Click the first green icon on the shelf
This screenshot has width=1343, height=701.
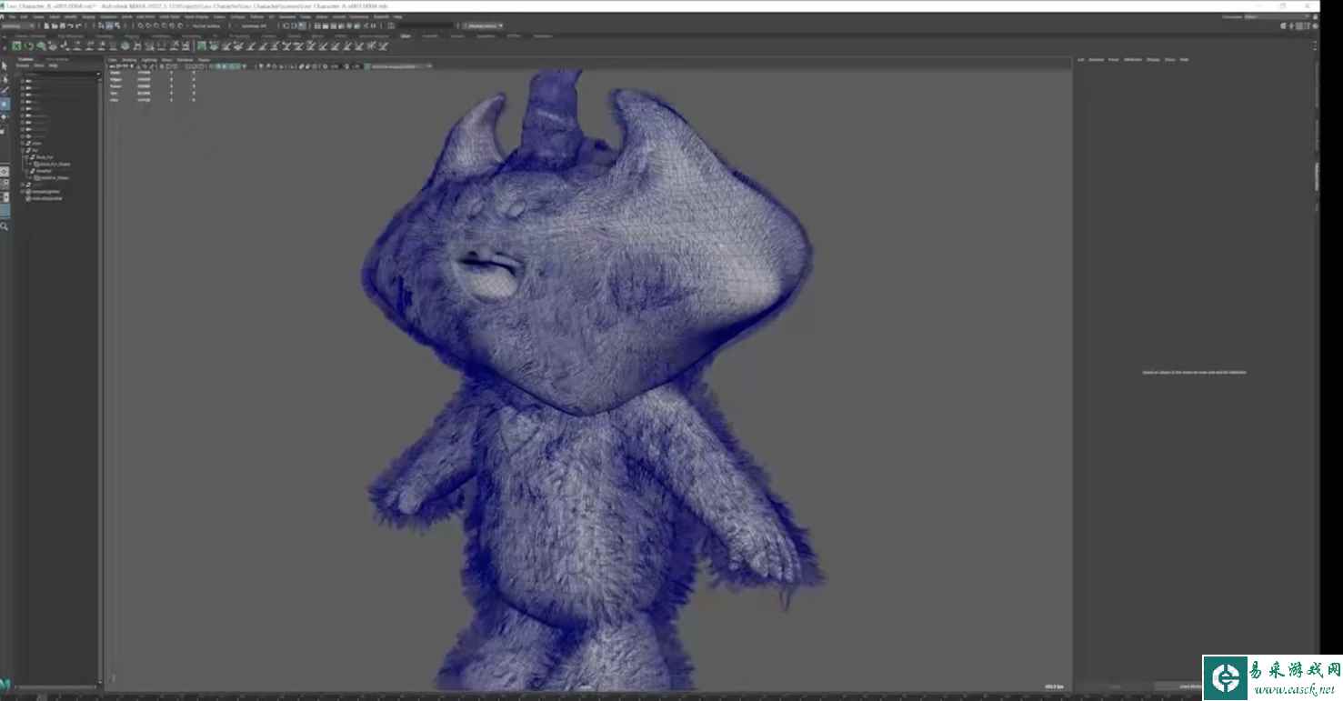point(16,46)
